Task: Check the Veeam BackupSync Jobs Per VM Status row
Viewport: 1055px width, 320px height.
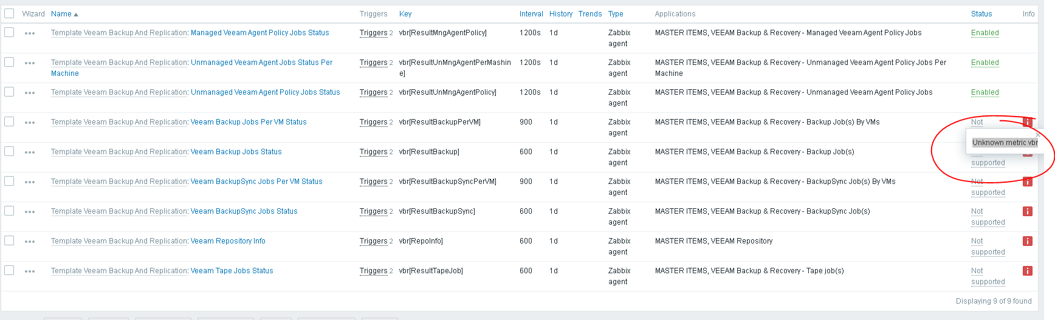Action: [9, 181]
